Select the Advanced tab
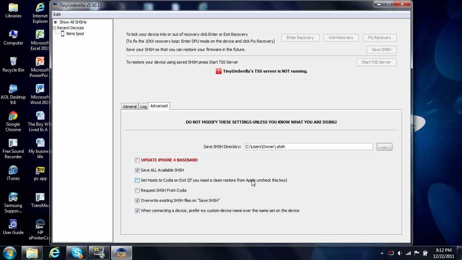This screenshot has width=462, height=260. pos(159,106)
